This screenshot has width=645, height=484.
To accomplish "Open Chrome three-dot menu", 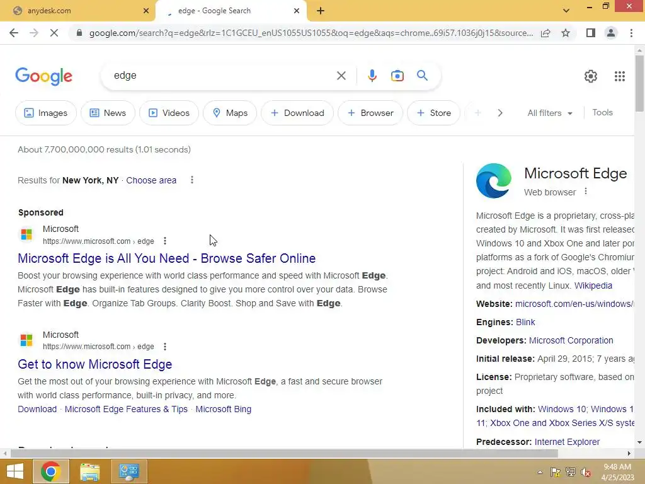I will (631, 33).
